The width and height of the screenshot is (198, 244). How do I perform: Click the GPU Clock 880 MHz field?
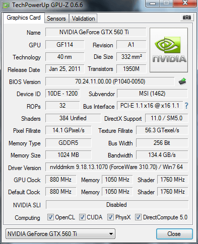tap(60, 180)
